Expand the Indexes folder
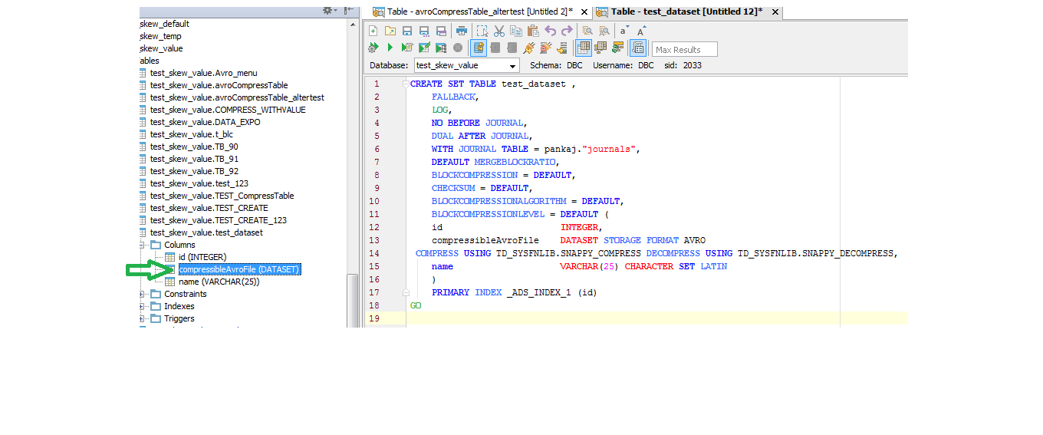1043x435 pixels. coord(143,306)
